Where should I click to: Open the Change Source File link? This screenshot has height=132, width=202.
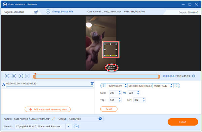[62, 11]
